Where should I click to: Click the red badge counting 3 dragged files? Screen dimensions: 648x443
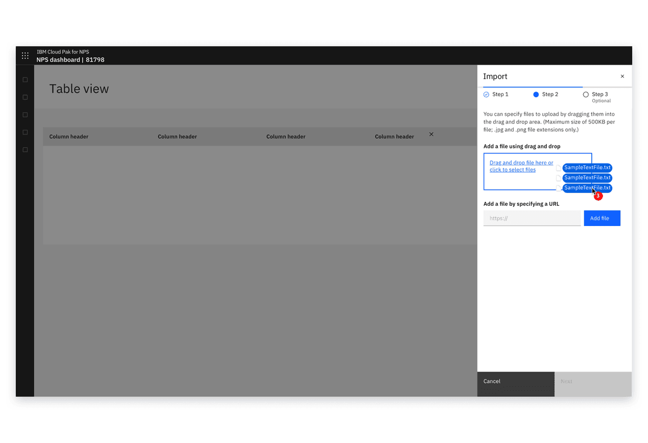tap(598, 196)
